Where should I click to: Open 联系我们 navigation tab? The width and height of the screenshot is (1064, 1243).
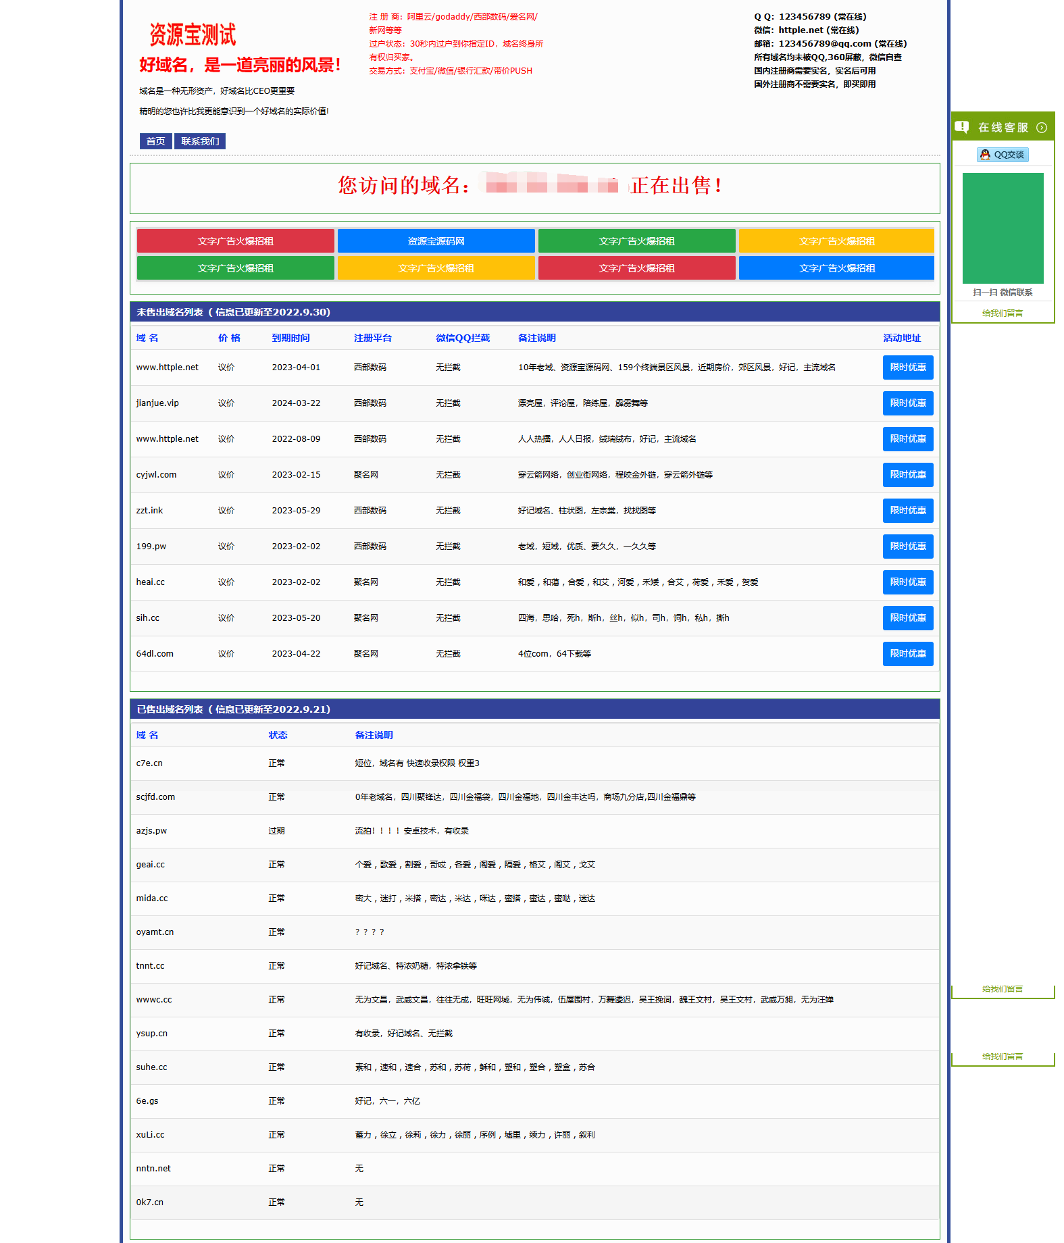point(200,141)
